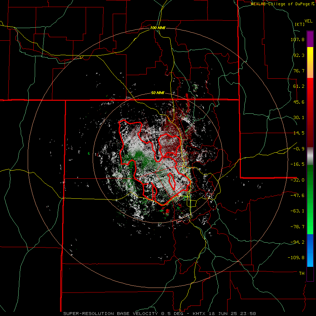This screenshot has width=316, height=316.
Task: Select the 61.2 velocity scale value
Action: pyautogui.click(x=299, y=86)
